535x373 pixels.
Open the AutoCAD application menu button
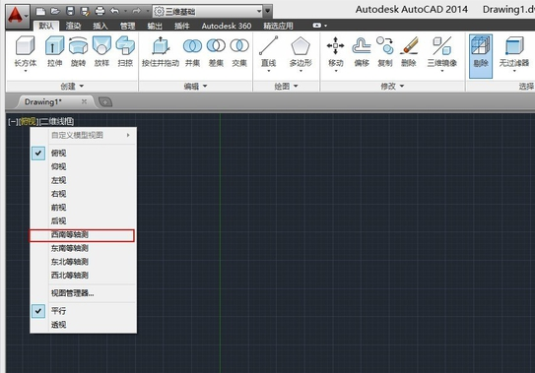(x=17, y=16)
